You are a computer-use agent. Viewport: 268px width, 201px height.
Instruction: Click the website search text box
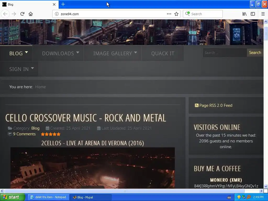(225, 53)
